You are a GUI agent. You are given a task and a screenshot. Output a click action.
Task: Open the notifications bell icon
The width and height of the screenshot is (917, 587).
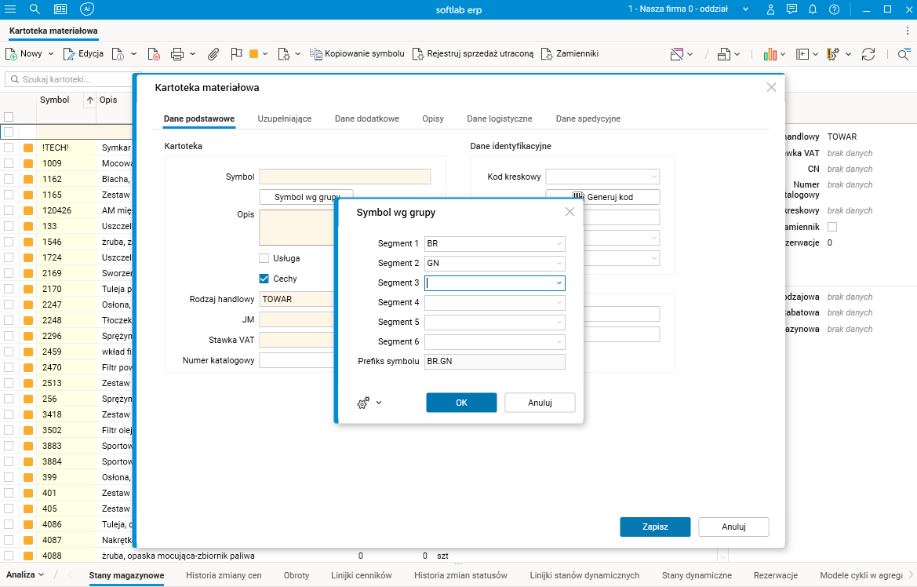(x=813, y=9)
